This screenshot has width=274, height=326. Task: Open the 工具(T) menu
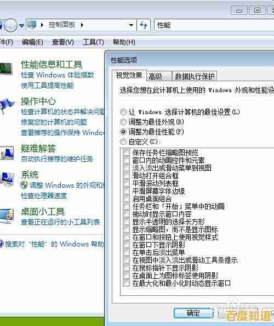tap(93, 42)
